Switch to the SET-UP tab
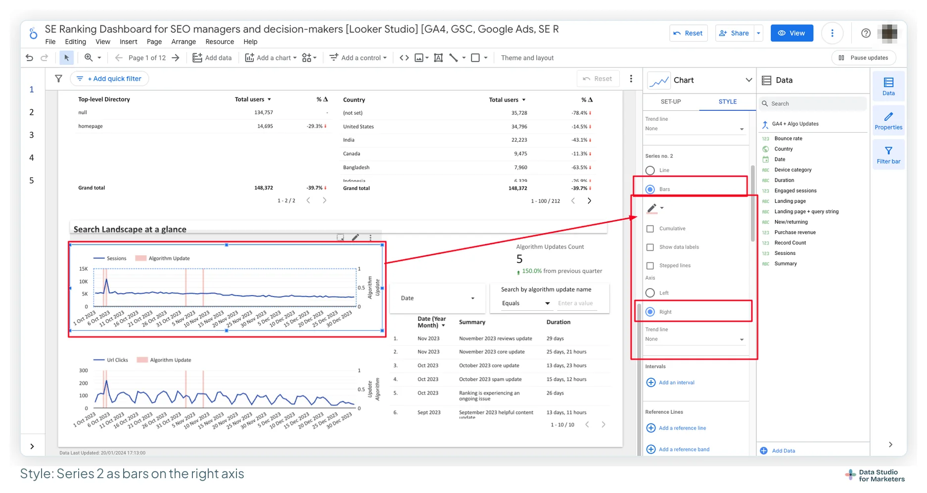The image size is (927, 493). [x=671, y=101]
